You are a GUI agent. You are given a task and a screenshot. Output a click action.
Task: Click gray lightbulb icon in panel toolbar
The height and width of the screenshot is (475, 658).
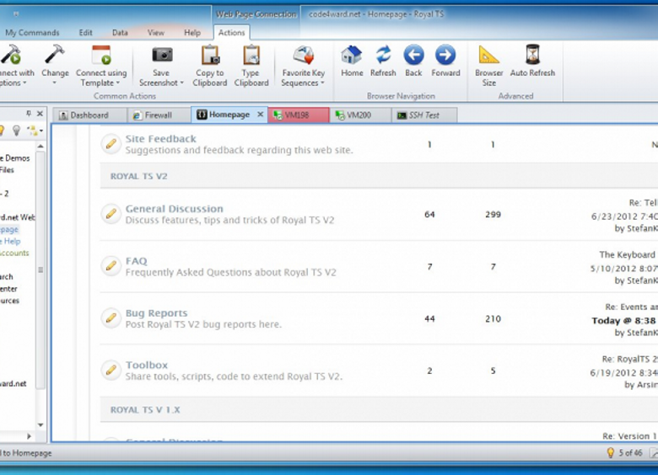(x=16, y=131)
